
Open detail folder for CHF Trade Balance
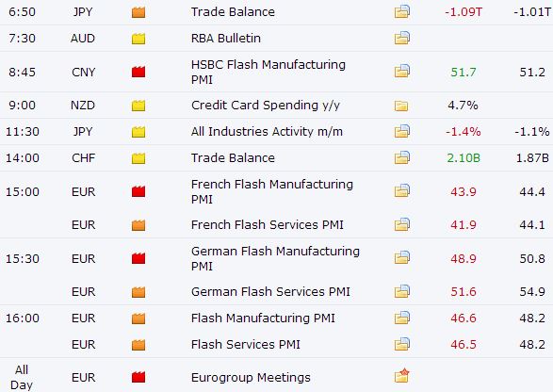tap(401, 157)
